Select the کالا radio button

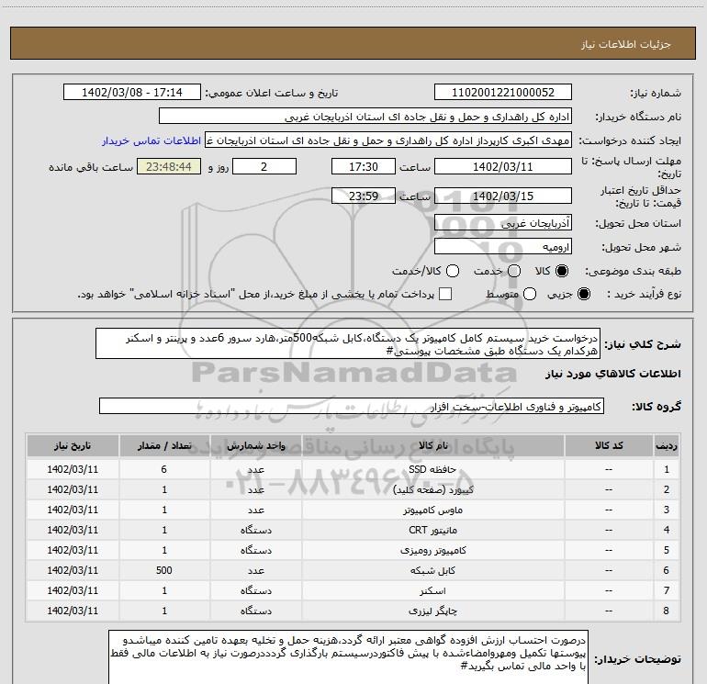click(562, 271)
